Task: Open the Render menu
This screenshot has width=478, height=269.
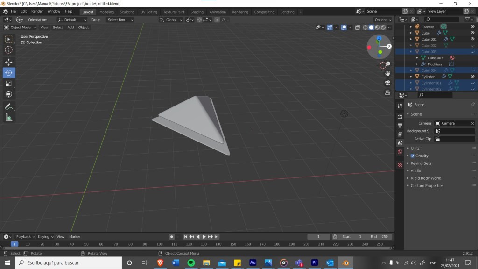Action: 37,11
